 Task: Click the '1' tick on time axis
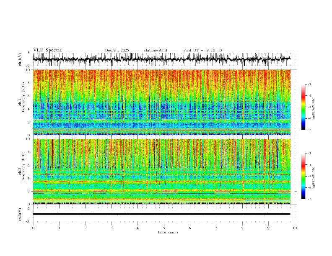click(59, 228)
